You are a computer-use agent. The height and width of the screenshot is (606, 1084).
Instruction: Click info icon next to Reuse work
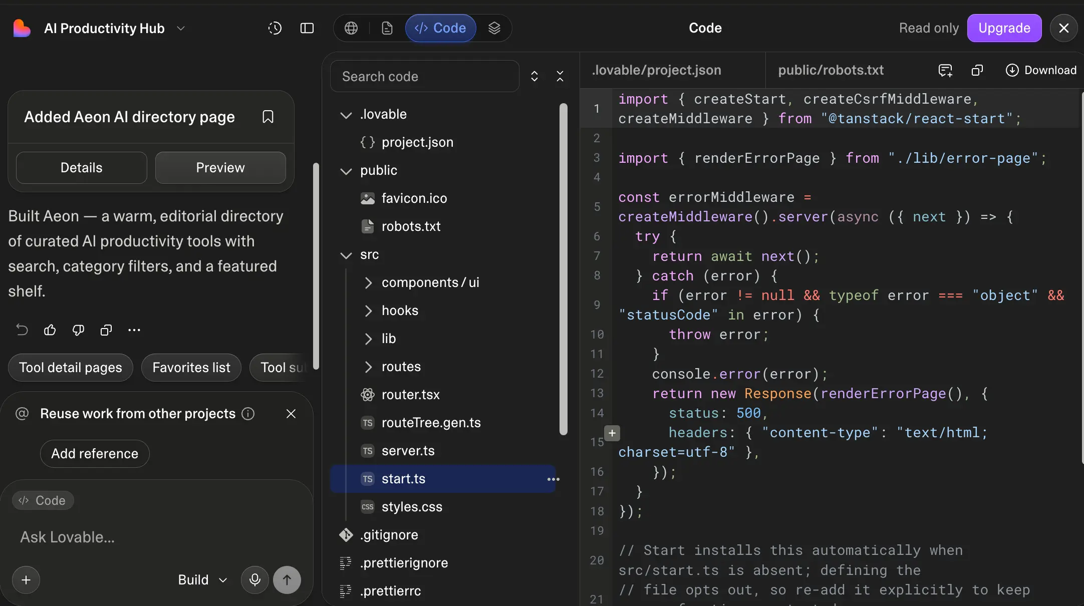tap(248, 414)
